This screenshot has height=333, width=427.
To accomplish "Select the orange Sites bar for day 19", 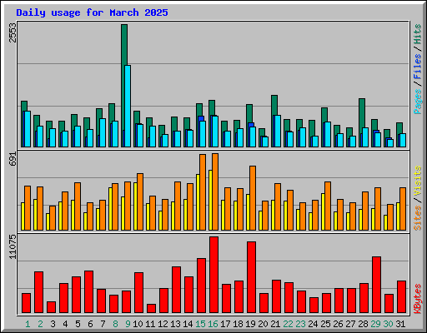I will (x=253, y=198).
